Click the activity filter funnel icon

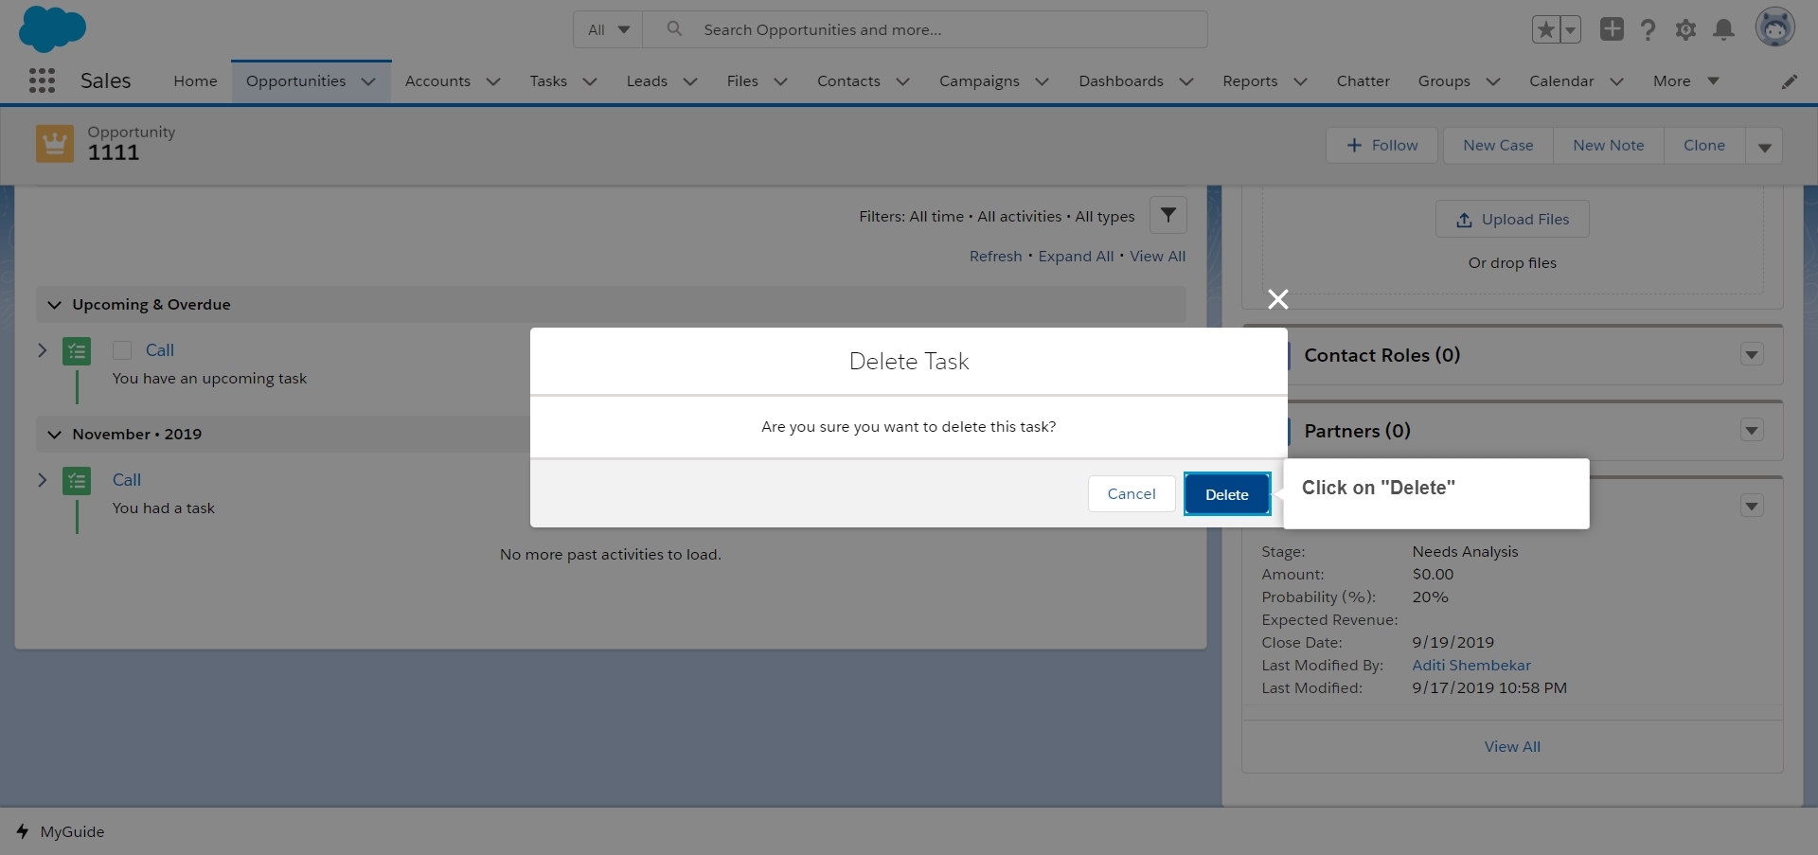tap(1168, 215)
